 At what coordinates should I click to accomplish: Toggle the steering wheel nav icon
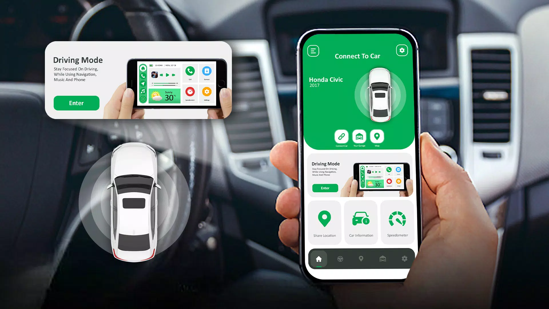point(340,258)
